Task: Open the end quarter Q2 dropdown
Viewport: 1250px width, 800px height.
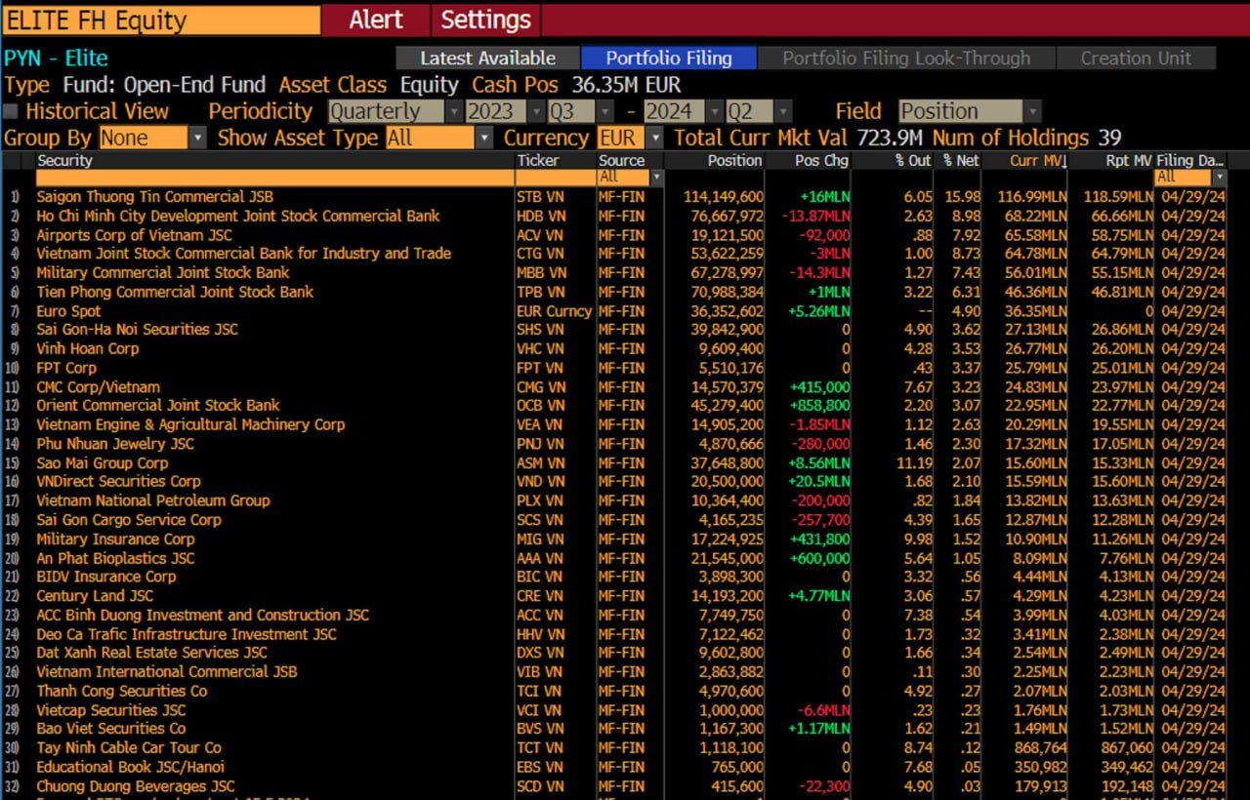Action: 759,111
